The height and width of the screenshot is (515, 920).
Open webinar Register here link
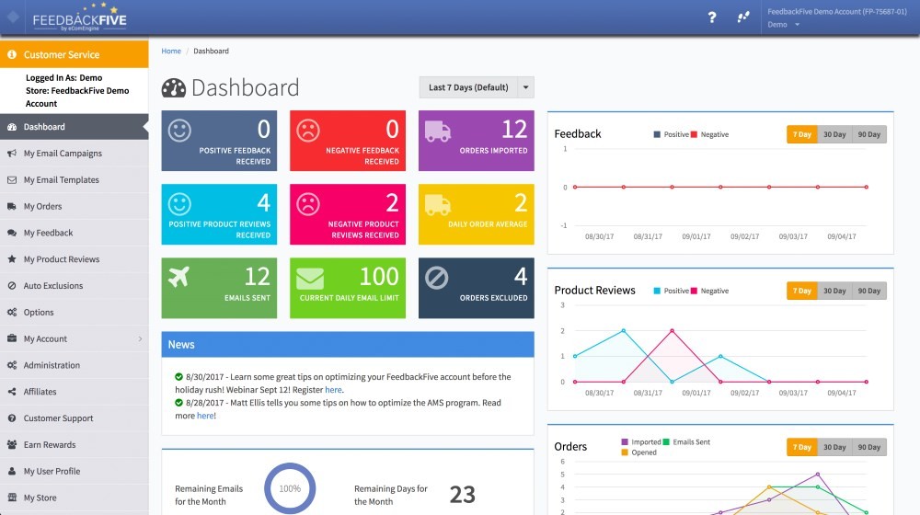pyautogui.click(x=333, y=390)
